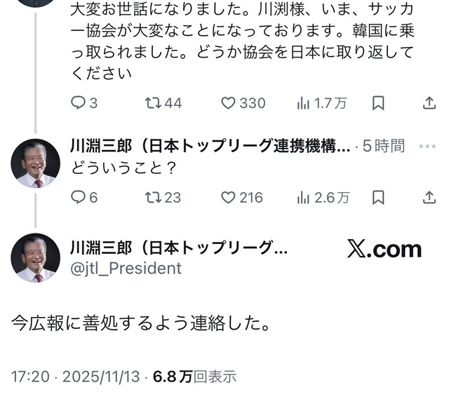Open 川淵三郎 display name on 5時間 reply
Image resolution: width=449 pixels, height=399 pixels.
pyautogui.click(x=210, y=146)
